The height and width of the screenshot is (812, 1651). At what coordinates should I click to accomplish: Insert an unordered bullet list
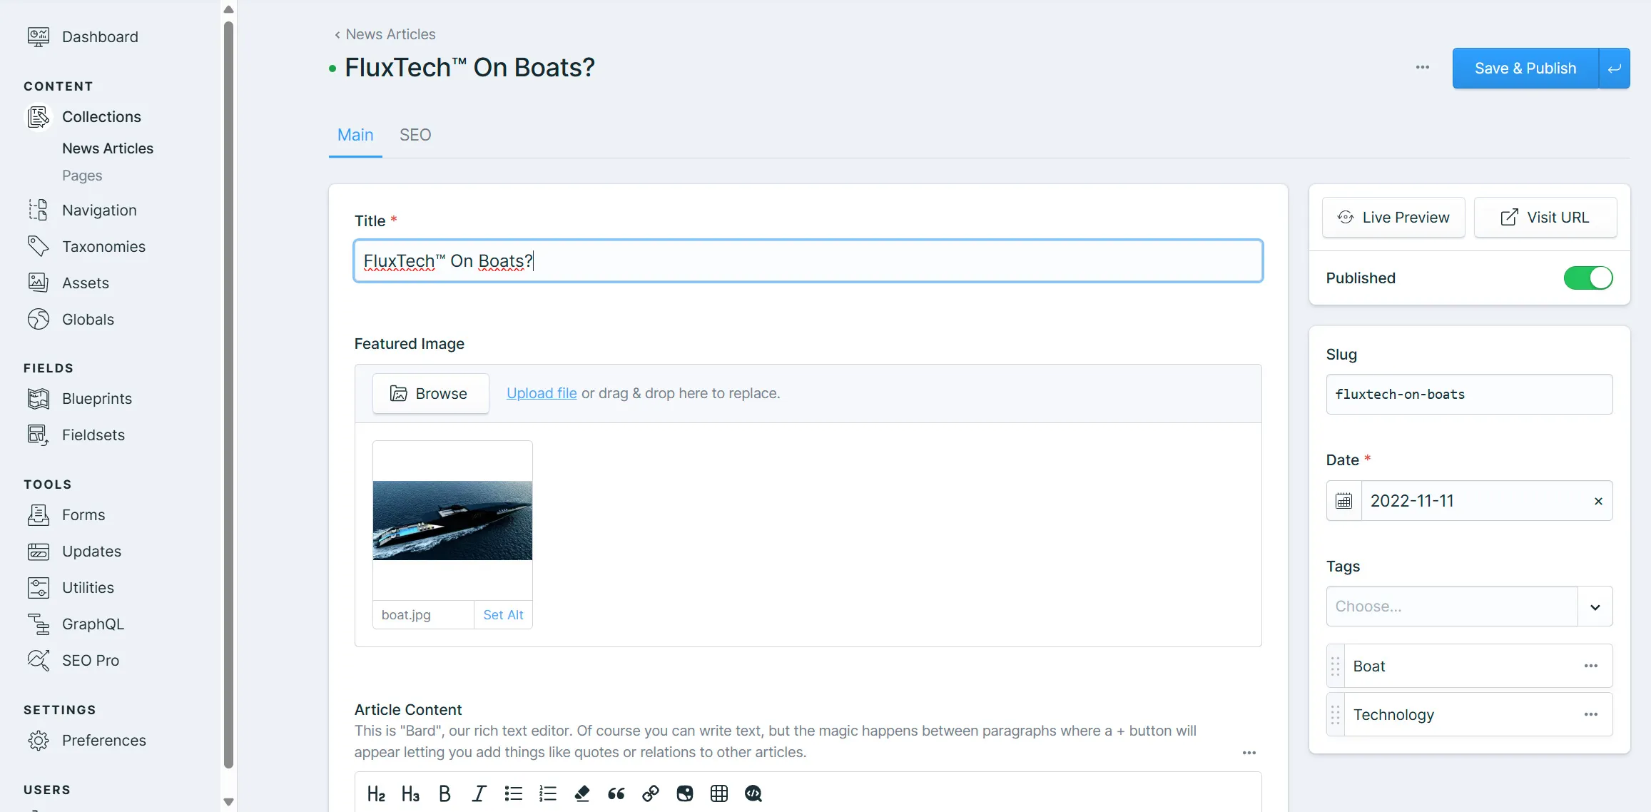click(513, 793)
